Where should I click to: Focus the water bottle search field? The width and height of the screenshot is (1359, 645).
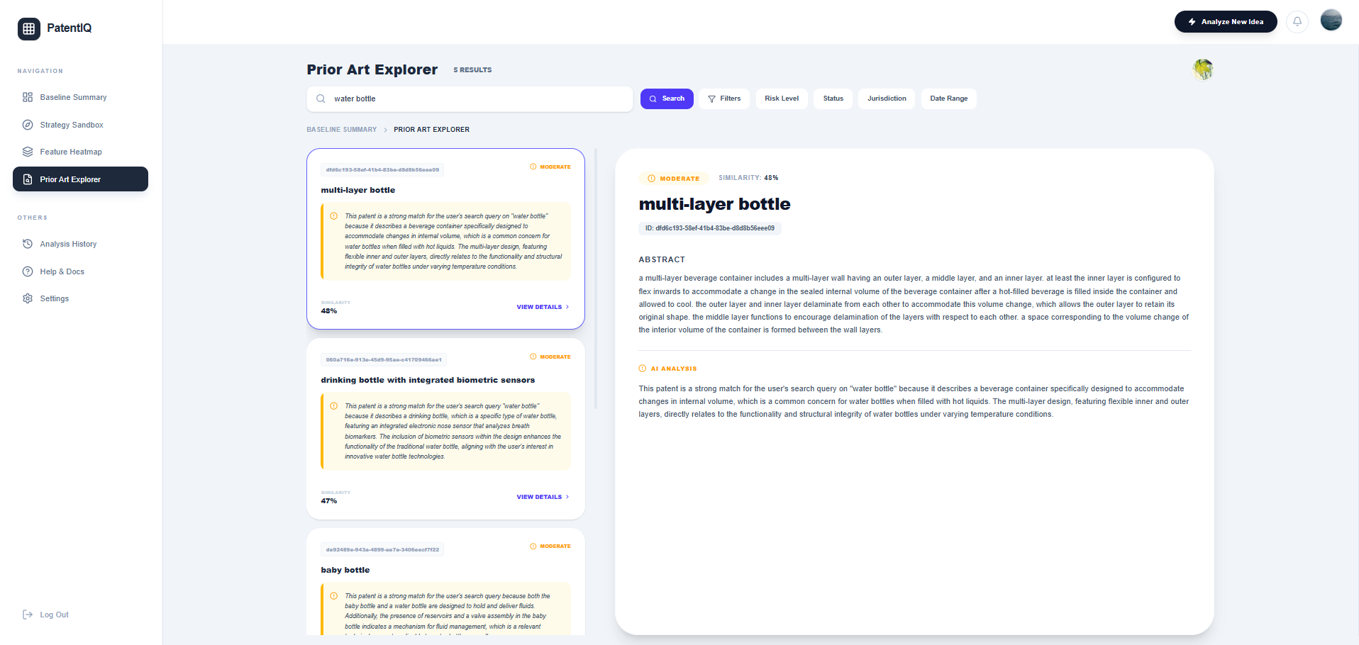pyautogui.click(x=470, y=99)
